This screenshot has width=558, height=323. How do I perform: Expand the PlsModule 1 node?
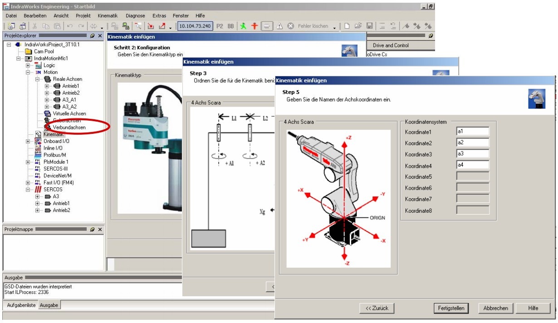pyautogui.click(x=28, y=162)
